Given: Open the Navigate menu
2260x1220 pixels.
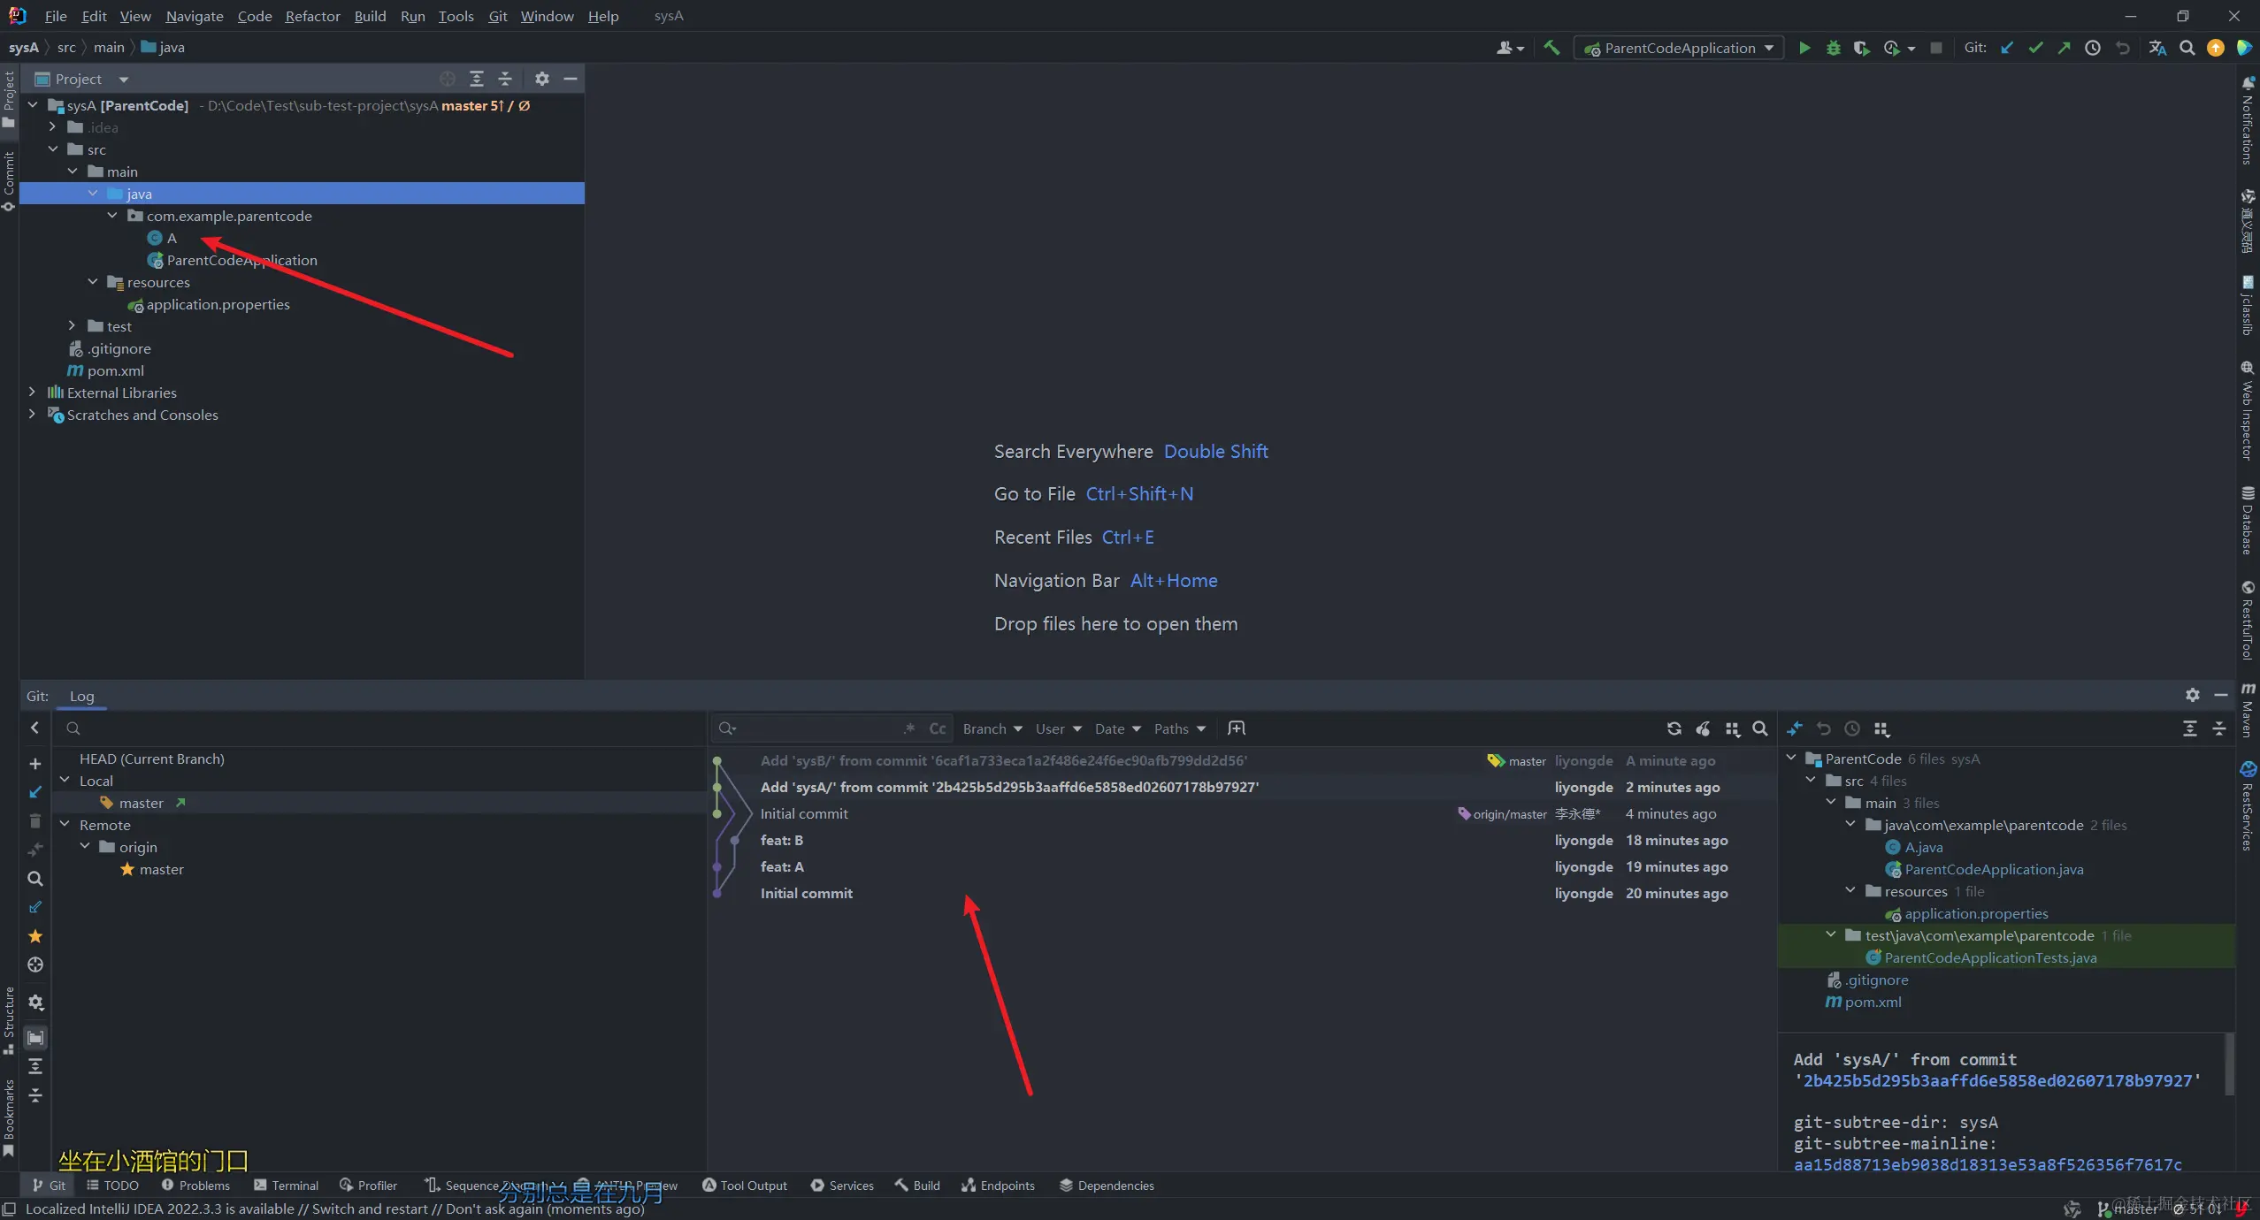Looking at the screenshot, I should 195,16.
